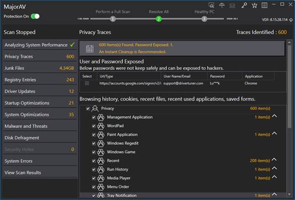The image size is (295, 200).
Task: Collapse the Management Application chevron
Action: (274, 116)
